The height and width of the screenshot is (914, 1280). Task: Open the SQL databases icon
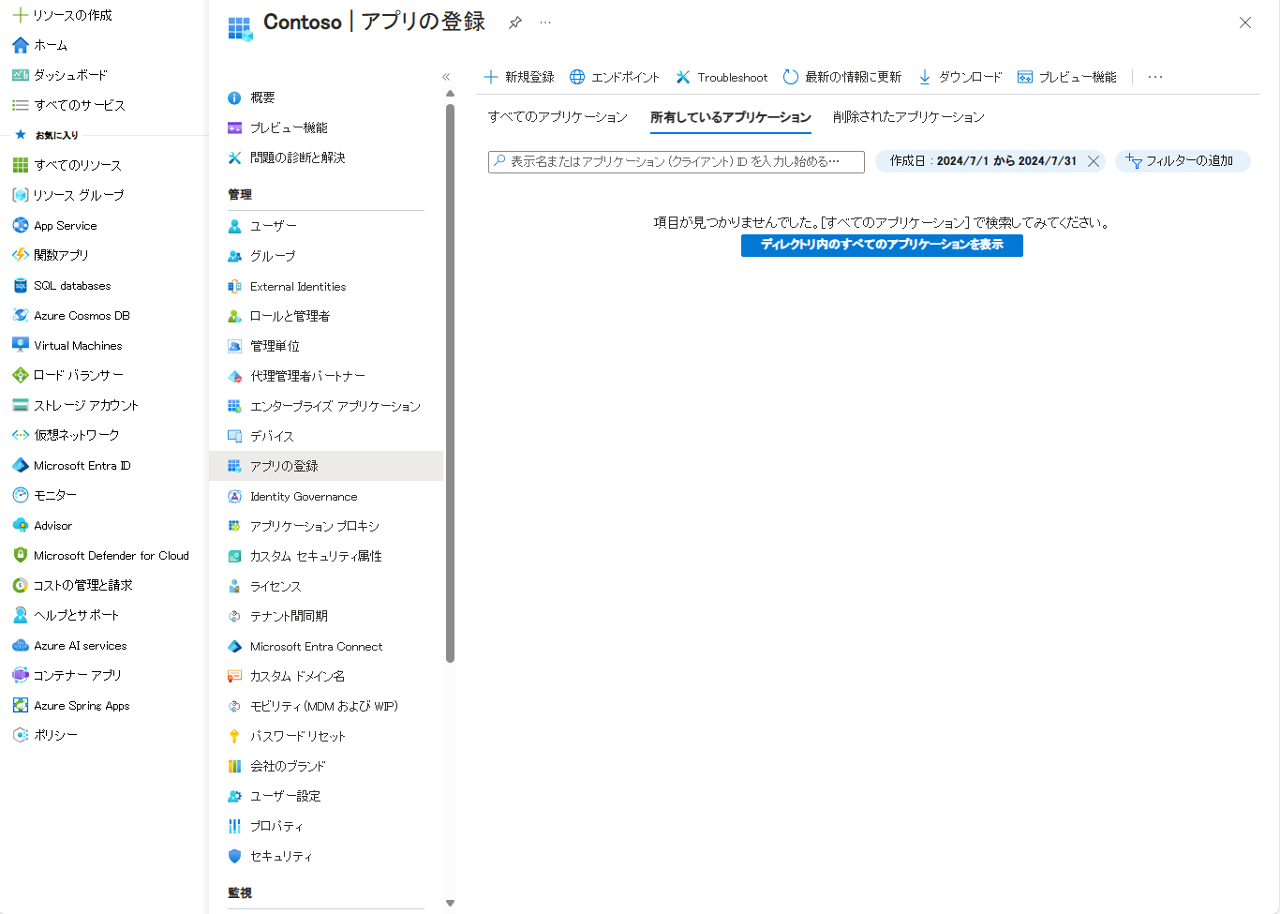click(x=20, y=285)
